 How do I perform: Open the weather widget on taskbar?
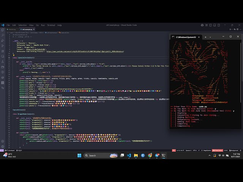[x=9, y=155]
